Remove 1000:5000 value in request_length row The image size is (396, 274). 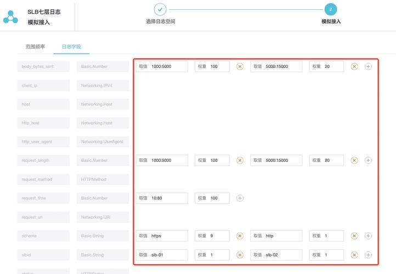point(240,160)
